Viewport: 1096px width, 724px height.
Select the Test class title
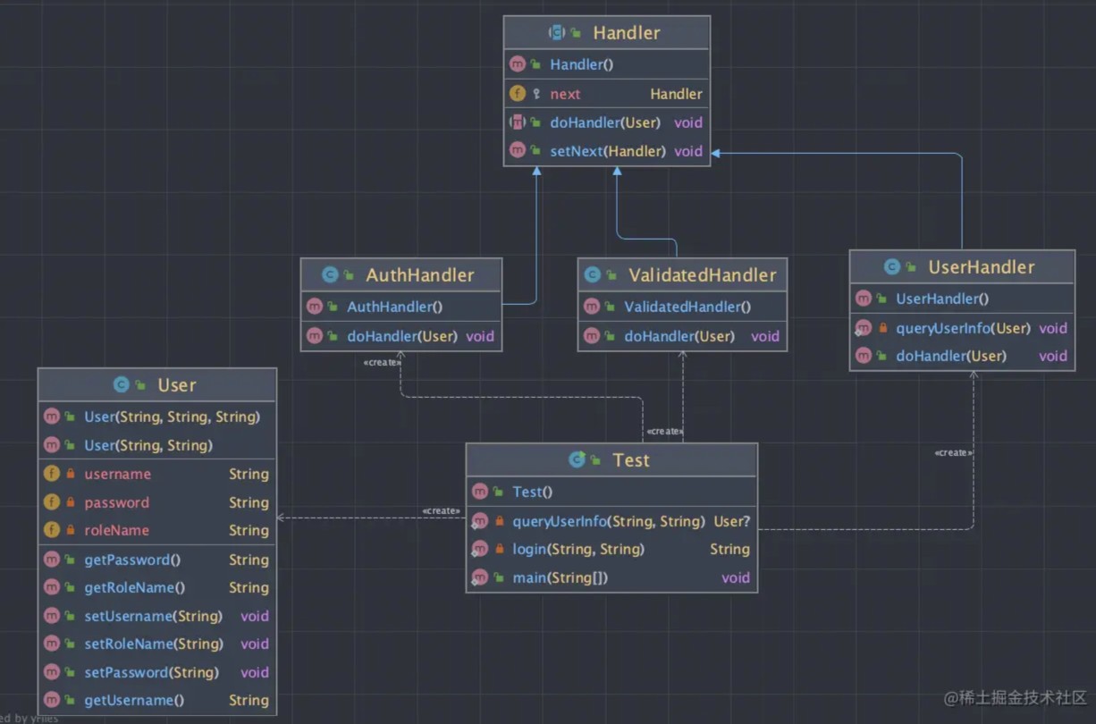pyautogui.click(x=631, y=459)
